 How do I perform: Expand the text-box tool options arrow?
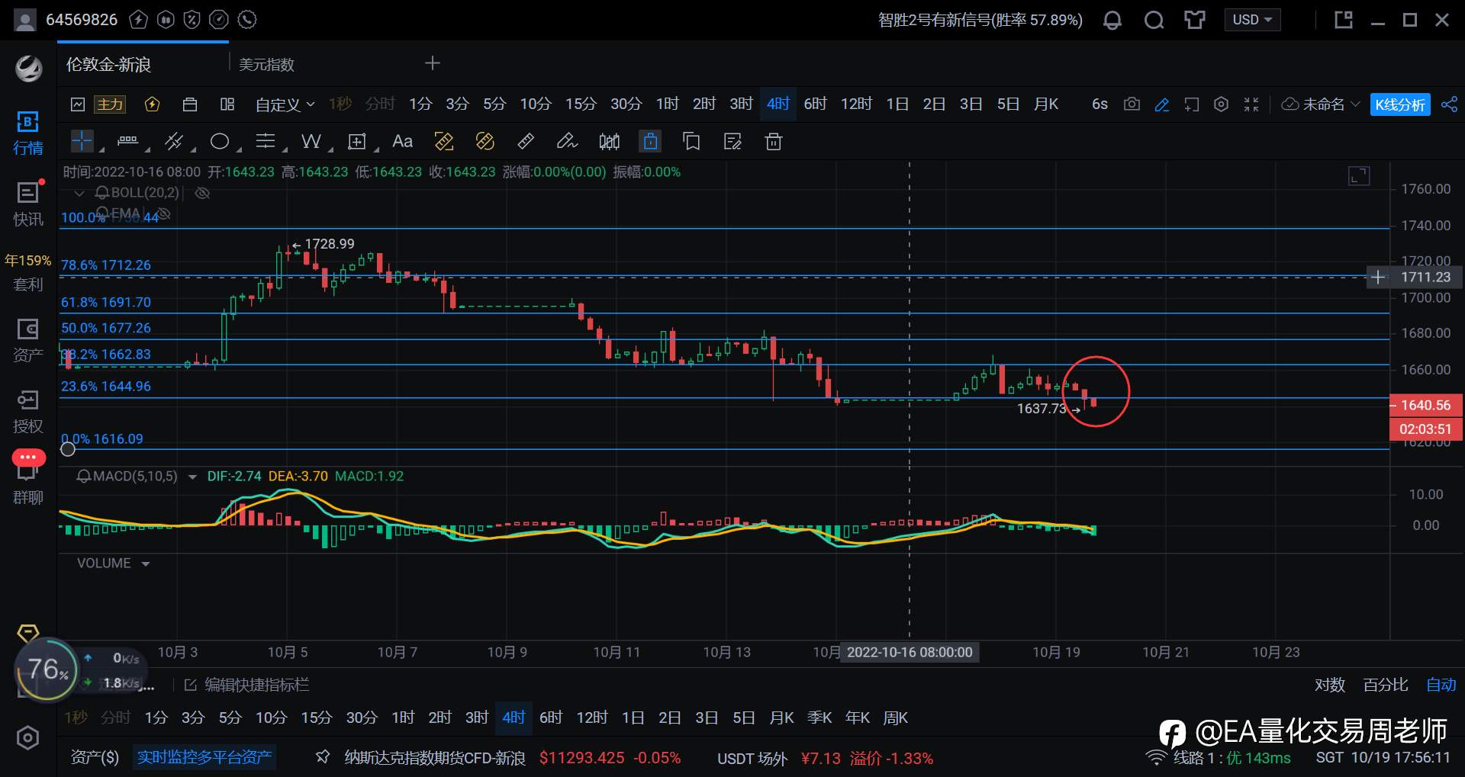[x=375, y=148]
